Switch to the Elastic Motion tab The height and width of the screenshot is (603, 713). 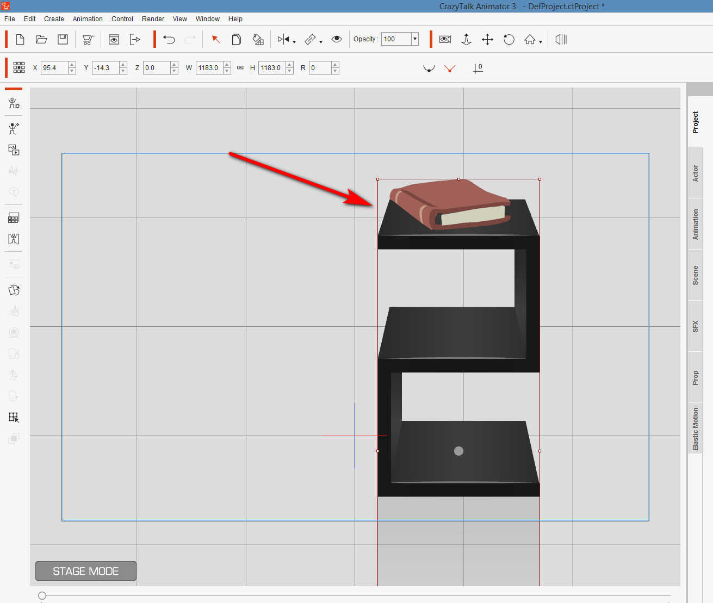tap(695, 429)
